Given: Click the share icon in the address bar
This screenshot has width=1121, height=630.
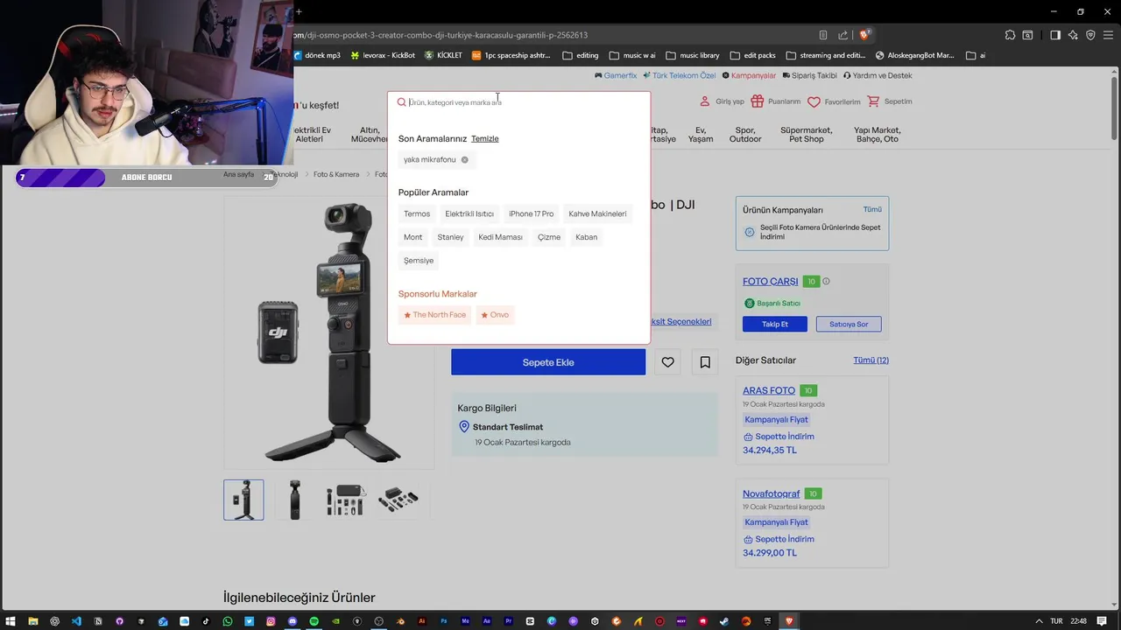Looking at the screenshot, I should pyautogui.click(x=843, y=35).
